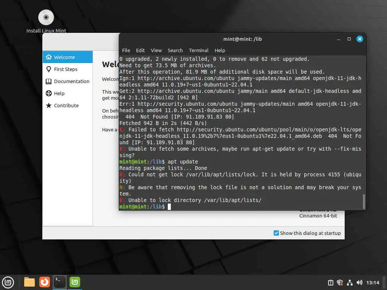Viewport: 387px width, 290px height.
Task: Open the terminal View menu
Action: 156,50
